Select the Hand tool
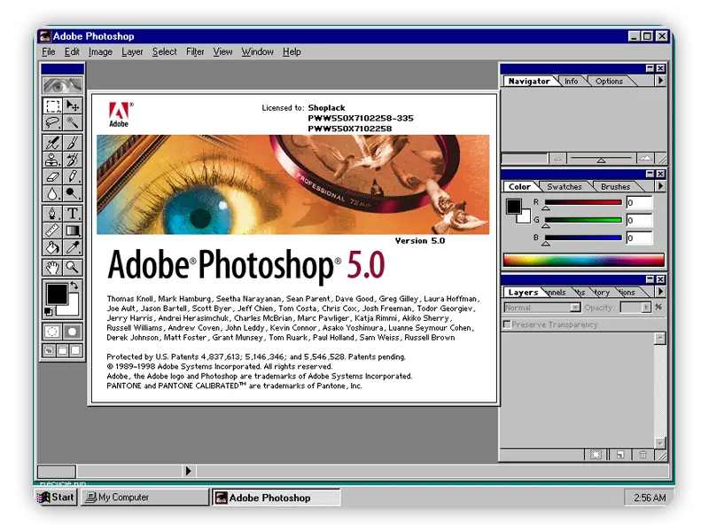 pyautogui.click(x=52, y=267)
